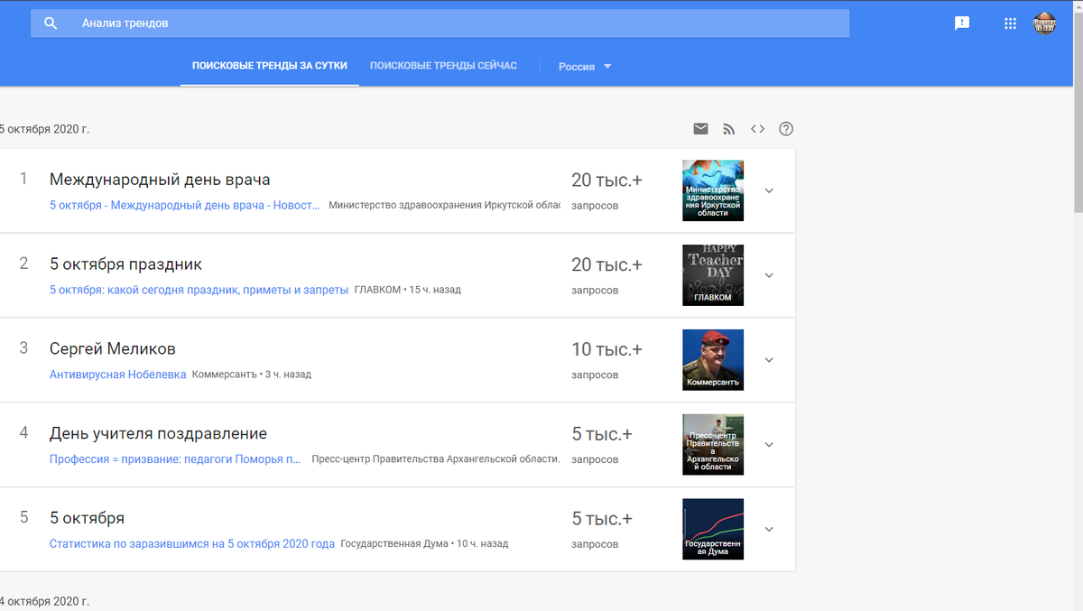Open link about какой сегодня праздник

pos(199,290)
